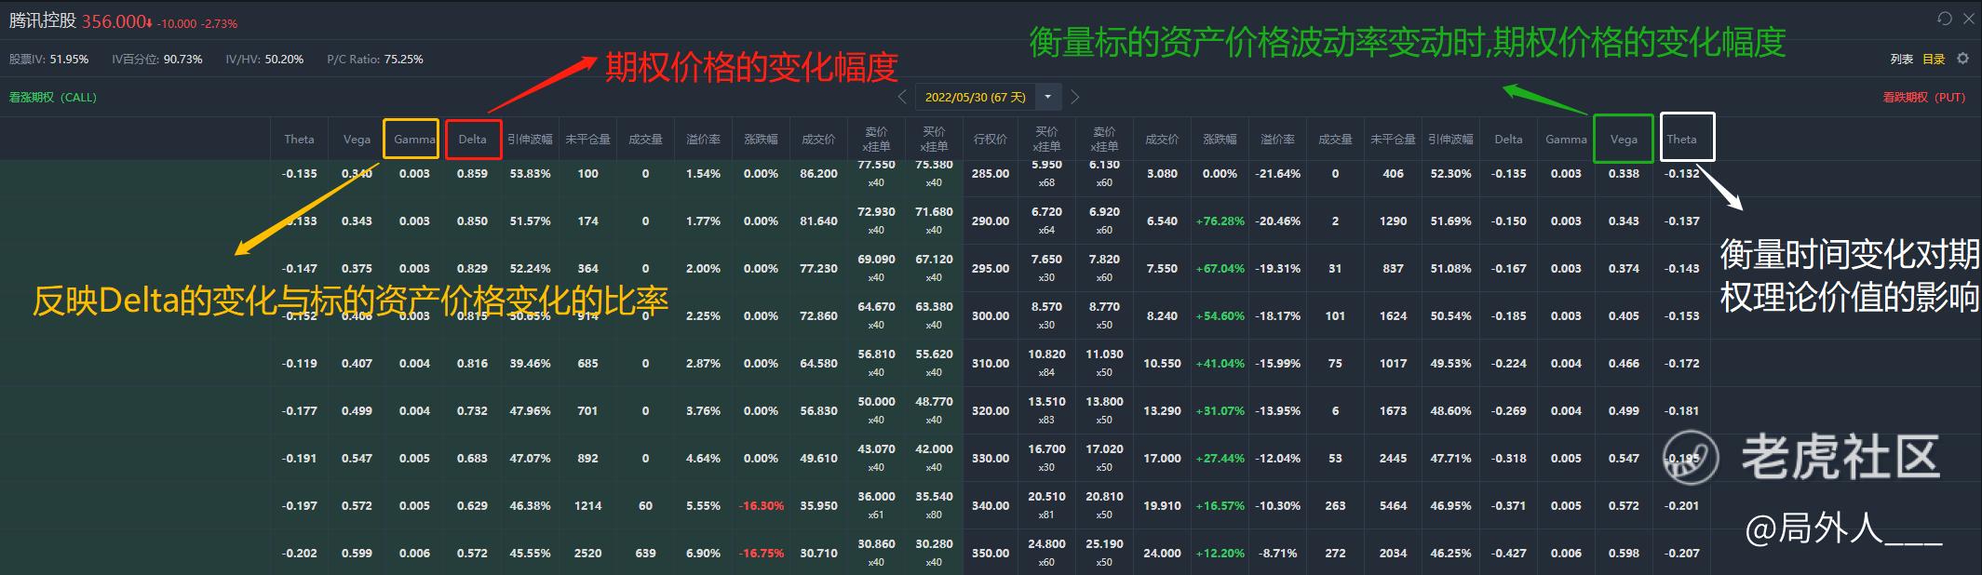
Task: Click put change +16.57% cell
Action: pos(1220,506)
